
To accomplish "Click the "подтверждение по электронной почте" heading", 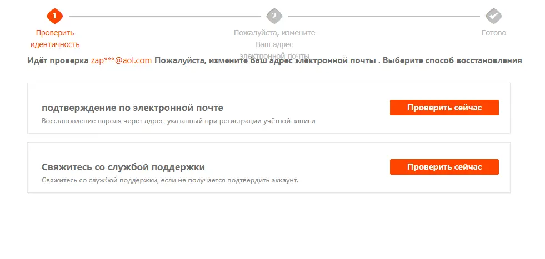I will coord(132,108).
